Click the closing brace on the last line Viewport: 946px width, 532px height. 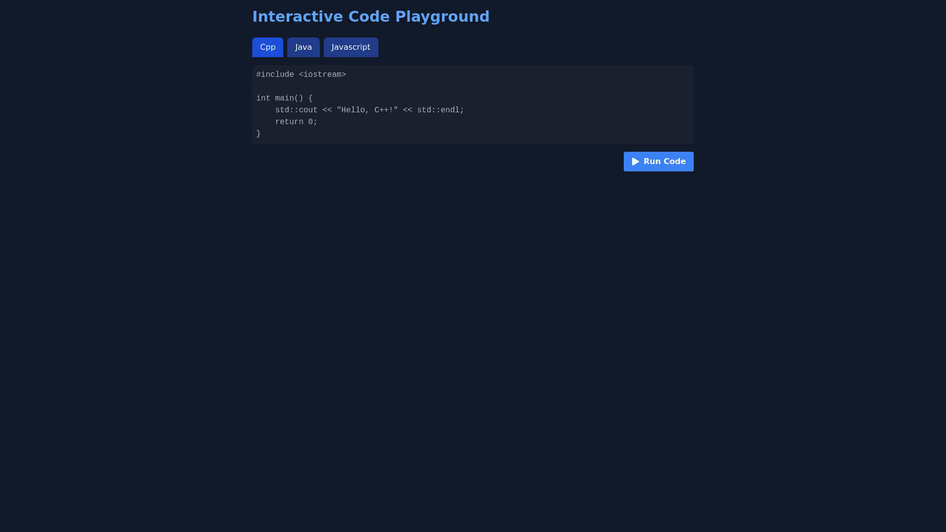tap(259, 134)
